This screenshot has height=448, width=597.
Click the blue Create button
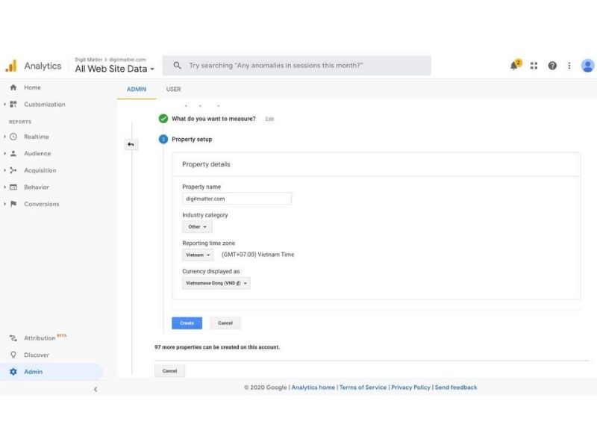187,323
